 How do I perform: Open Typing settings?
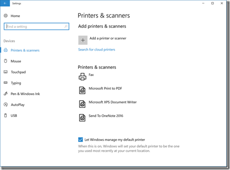coord(16,83)
